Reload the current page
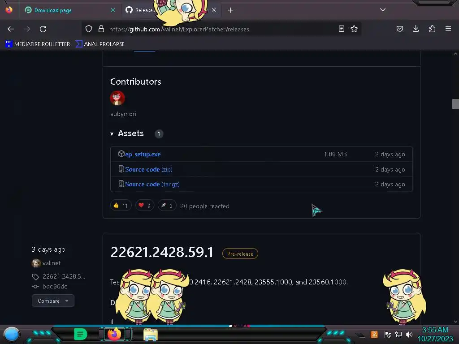The height and width of the screenshot is (344, 459). pos(43,29)
